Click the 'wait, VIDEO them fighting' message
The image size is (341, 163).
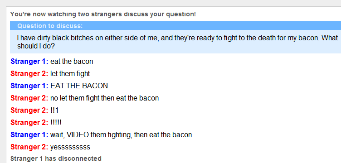click(x=121, y=135)
